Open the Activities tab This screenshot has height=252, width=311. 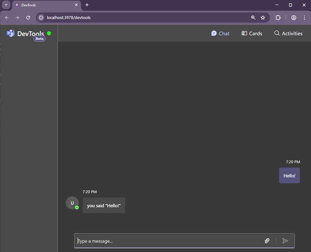pos(288,33)
